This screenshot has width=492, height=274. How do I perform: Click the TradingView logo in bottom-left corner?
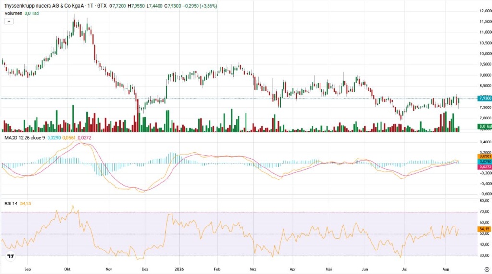[11, 256]
